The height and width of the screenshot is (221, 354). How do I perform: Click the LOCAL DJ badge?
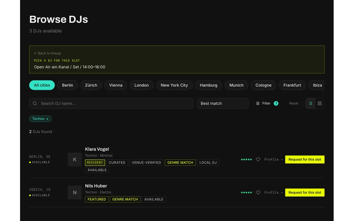pyautogui.click(x=208, y=163)
